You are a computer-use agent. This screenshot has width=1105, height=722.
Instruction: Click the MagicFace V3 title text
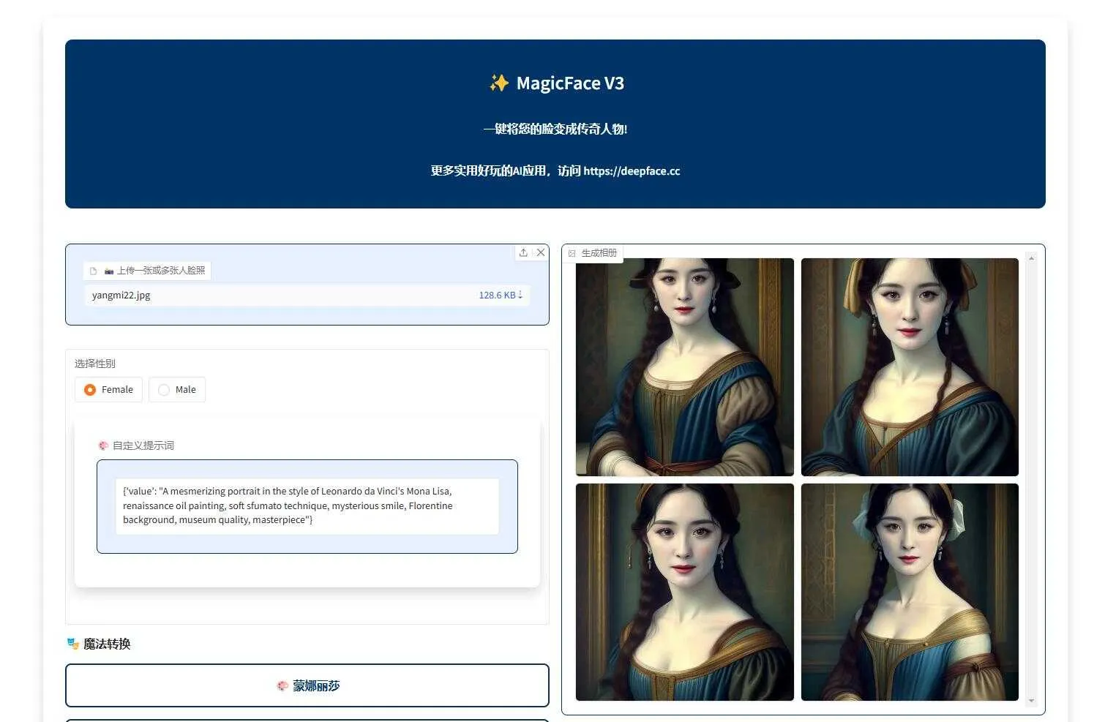click(x=570, y=83)
